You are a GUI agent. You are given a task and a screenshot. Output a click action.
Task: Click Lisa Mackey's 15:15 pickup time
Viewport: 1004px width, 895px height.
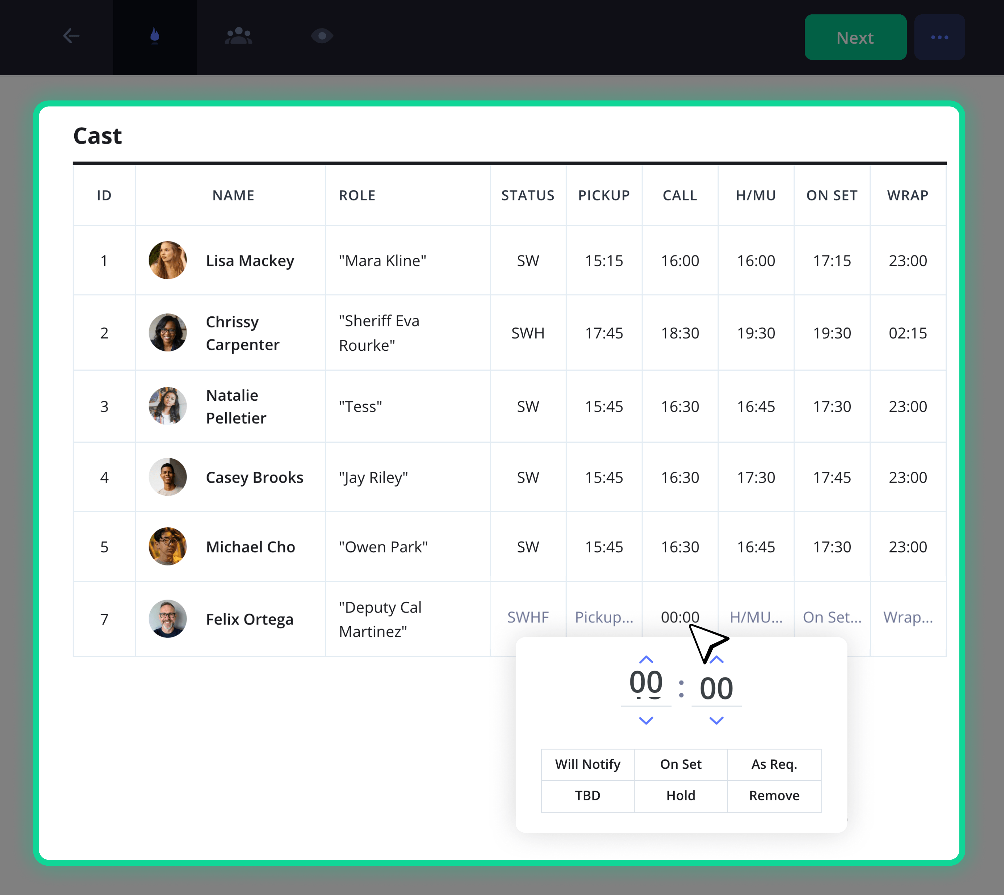(604, 260)
